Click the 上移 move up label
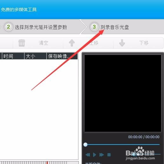This screenshot has height=164, width=164. pos(94,43)
